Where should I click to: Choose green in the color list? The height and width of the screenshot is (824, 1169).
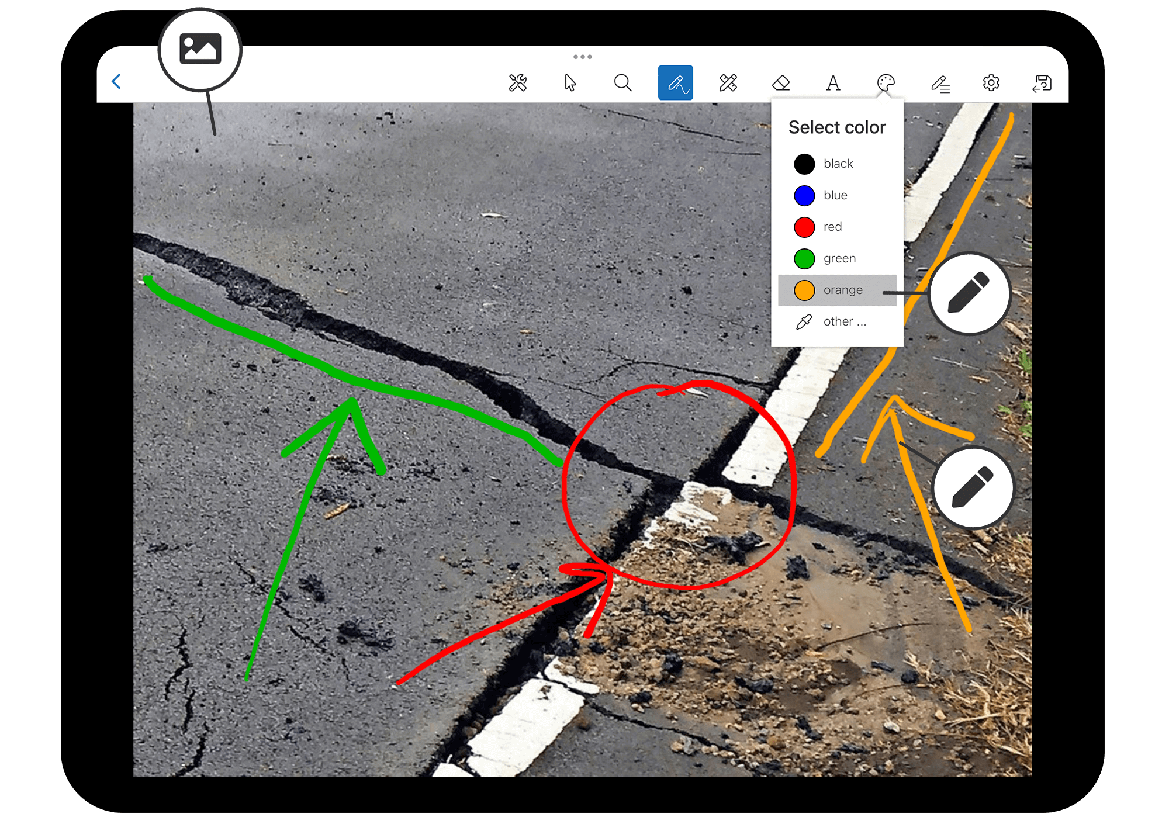(x=838, y=258)
